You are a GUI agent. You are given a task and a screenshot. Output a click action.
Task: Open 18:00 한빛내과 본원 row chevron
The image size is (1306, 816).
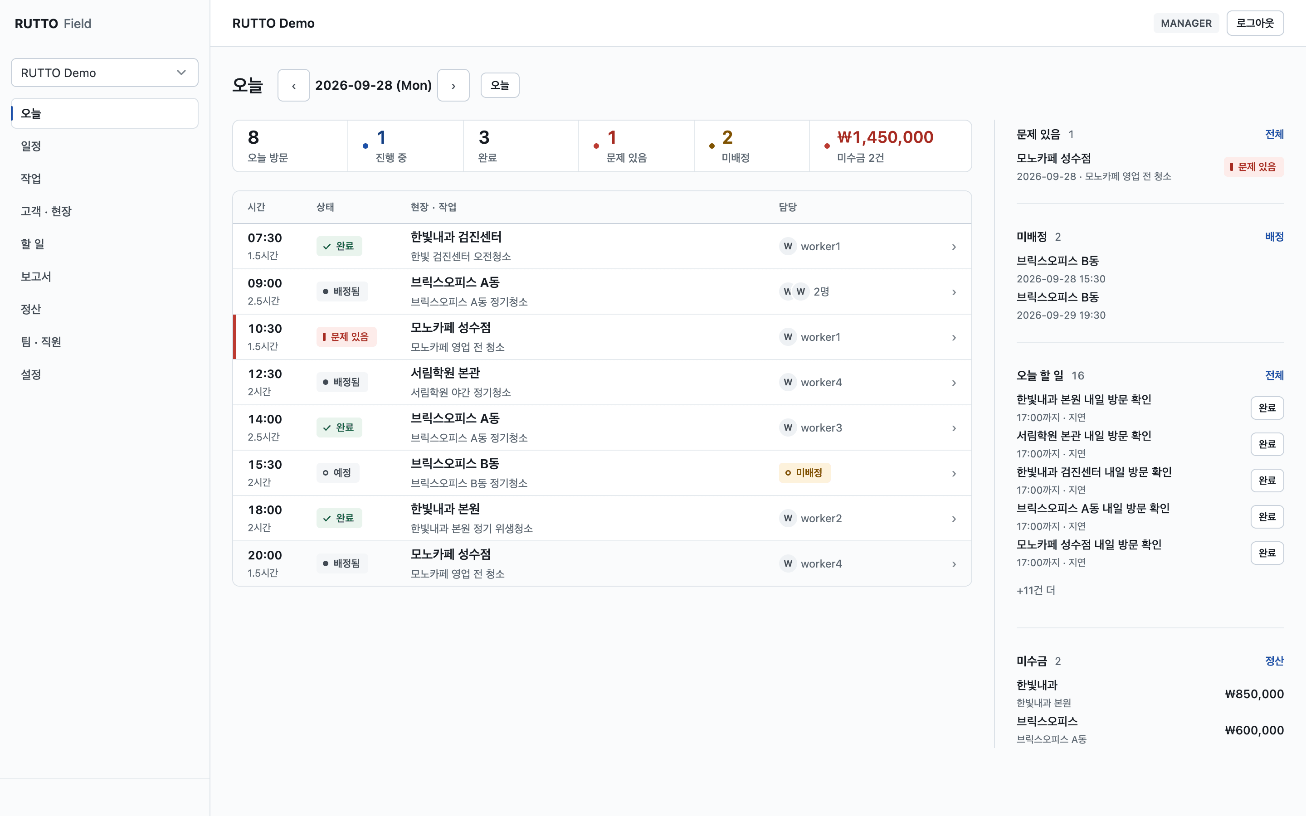(x=954, y=519)
